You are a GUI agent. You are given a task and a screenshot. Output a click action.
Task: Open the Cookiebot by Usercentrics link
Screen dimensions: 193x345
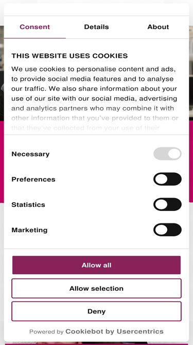coord(114,332)
